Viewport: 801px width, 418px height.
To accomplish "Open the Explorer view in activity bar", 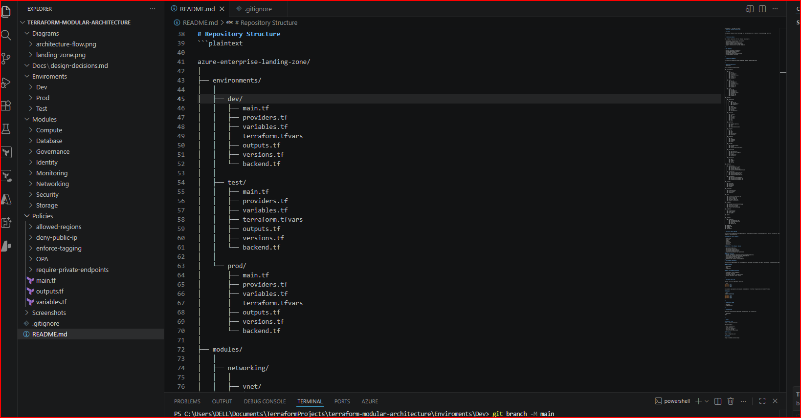I will pos(6,11).
